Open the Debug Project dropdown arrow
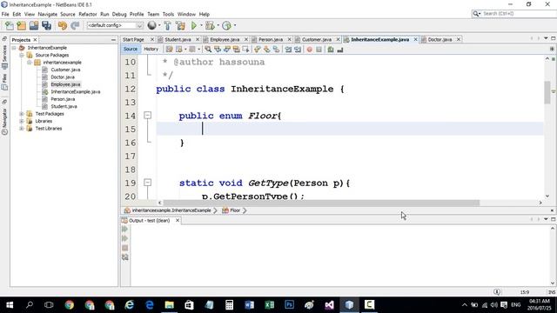557x313 pixels. 218,25
